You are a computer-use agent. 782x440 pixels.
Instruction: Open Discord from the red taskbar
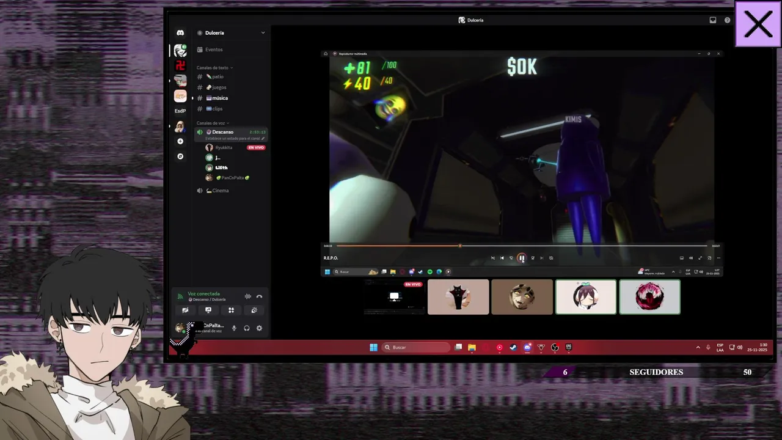(527, 347)
